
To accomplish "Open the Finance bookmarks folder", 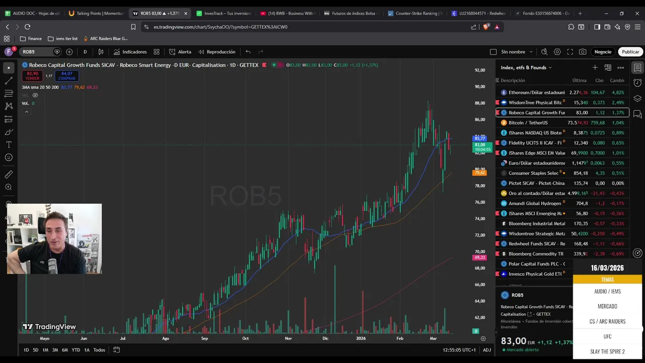I will pyautogui.click(x=31, y=38).
